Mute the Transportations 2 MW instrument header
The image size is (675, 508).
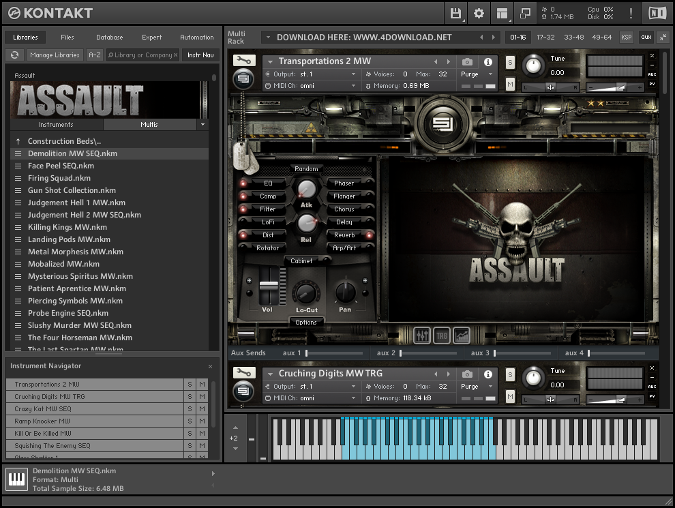click(x=510, y=84)
